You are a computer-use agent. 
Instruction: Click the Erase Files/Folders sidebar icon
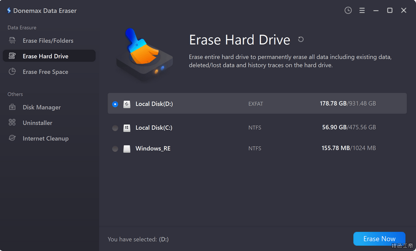coord(12,41)
